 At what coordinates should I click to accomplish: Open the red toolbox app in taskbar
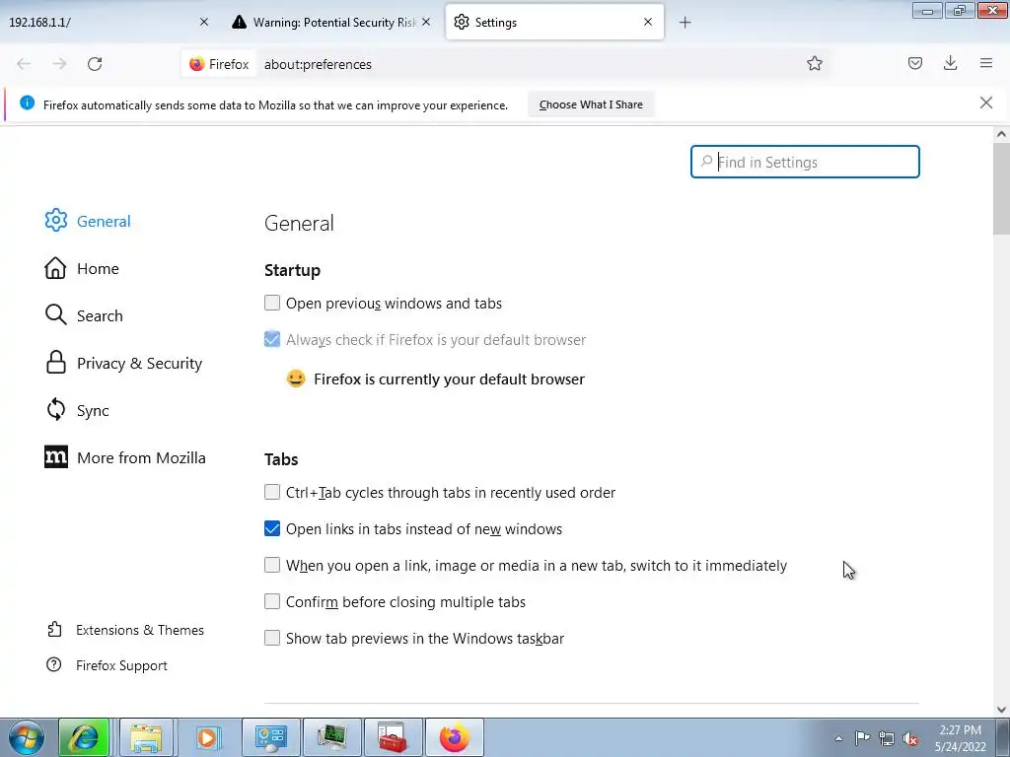393,737
